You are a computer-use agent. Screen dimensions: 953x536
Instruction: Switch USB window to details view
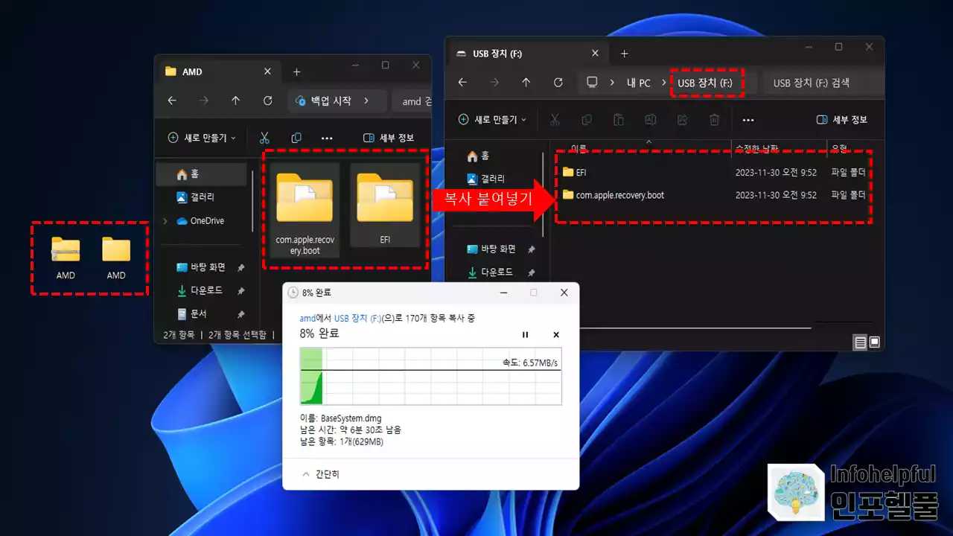(860, 342)
